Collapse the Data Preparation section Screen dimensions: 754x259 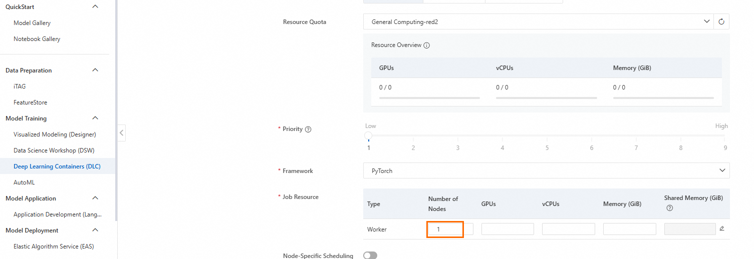95,70
